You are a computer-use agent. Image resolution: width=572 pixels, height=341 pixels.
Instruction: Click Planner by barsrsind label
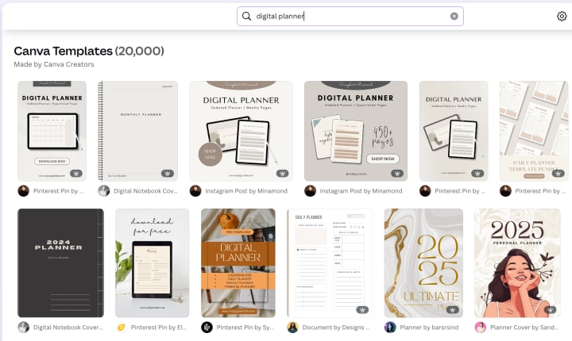(429, 328)
